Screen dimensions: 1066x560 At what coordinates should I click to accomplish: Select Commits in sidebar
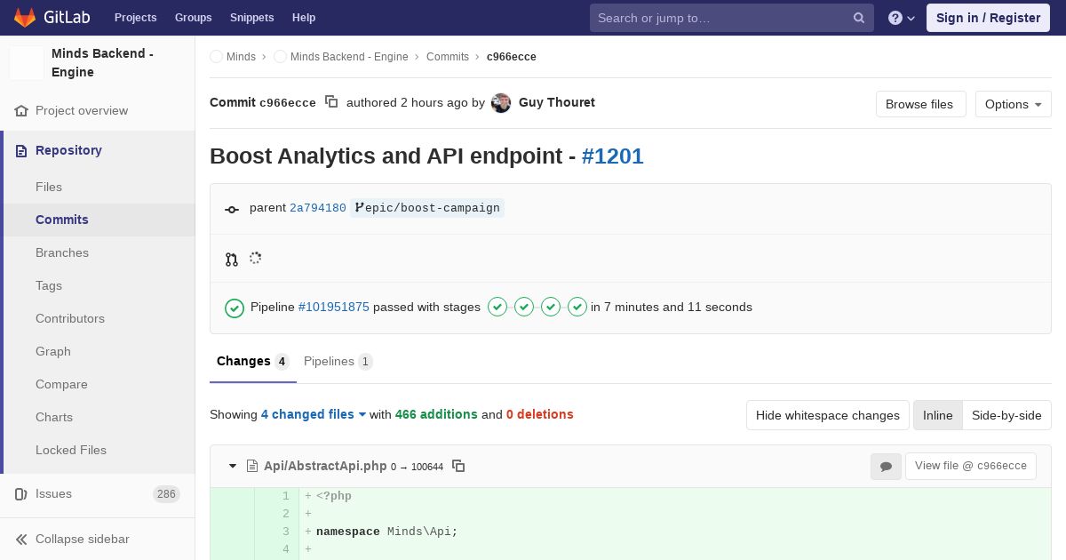coord(62,220)
